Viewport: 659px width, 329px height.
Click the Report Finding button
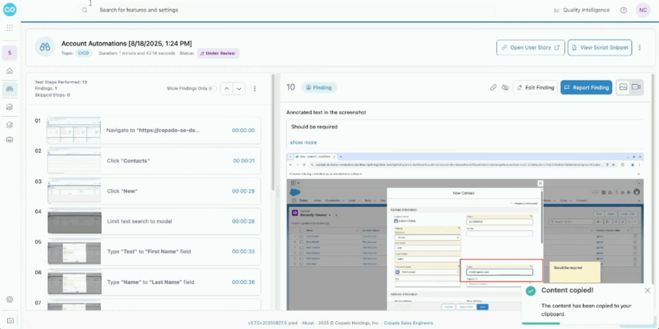coord(586,87)
